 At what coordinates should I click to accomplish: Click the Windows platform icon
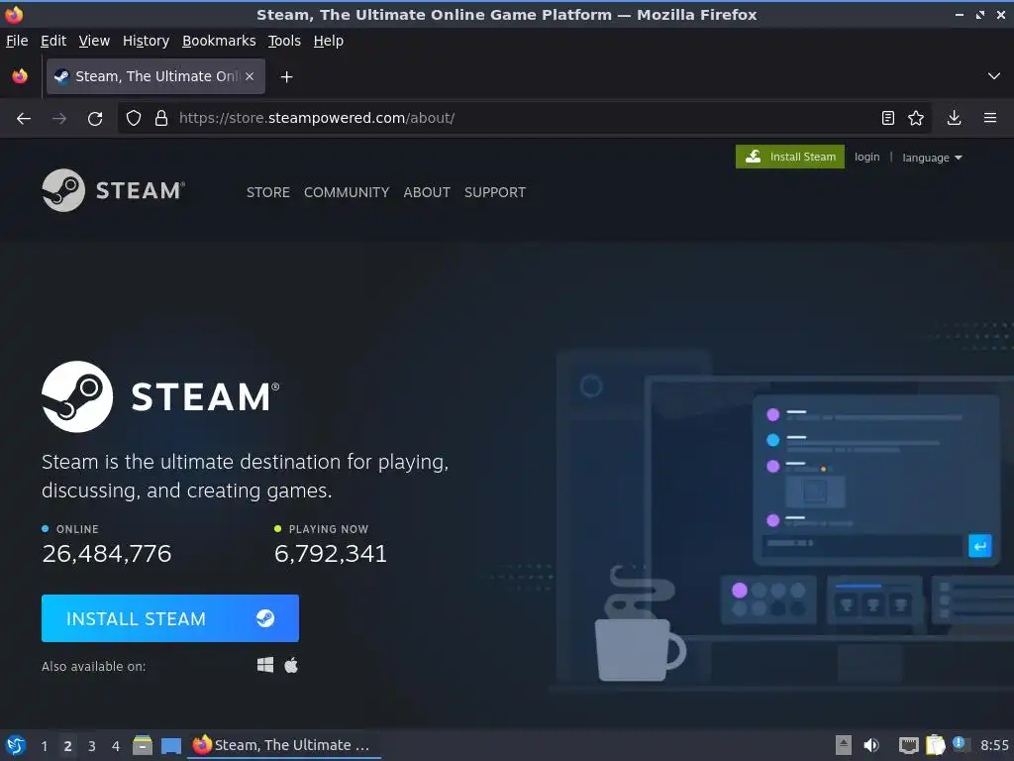click(x=265, y=665)
